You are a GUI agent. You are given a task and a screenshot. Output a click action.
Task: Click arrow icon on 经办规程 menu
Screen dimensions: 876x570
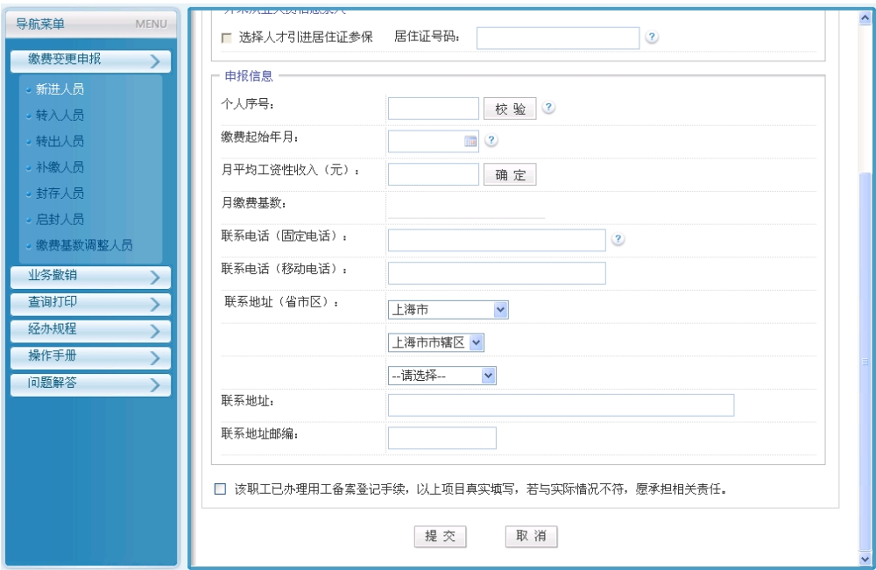coord(155,330)
